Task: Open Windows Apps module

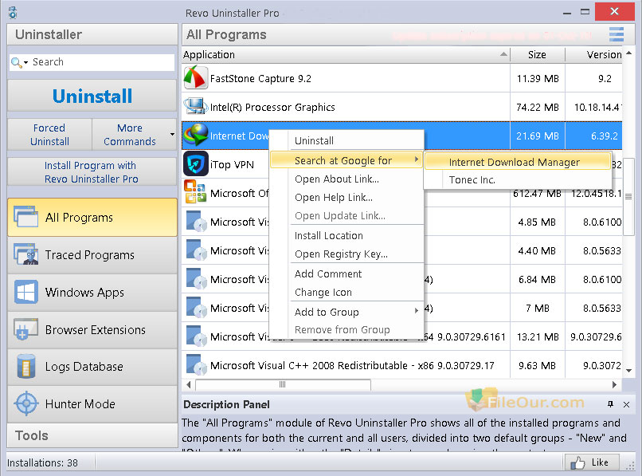Action: pos(92,292)
